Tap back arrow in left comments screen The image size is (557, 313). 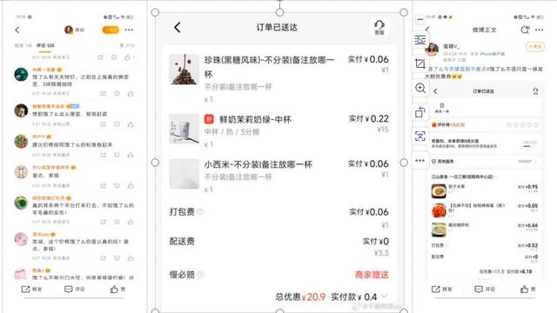tap(17, 30)
